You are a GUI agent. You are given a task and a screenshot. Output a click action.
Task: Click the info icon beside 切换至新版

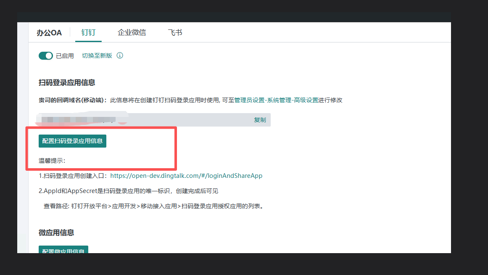coord(120,56)
